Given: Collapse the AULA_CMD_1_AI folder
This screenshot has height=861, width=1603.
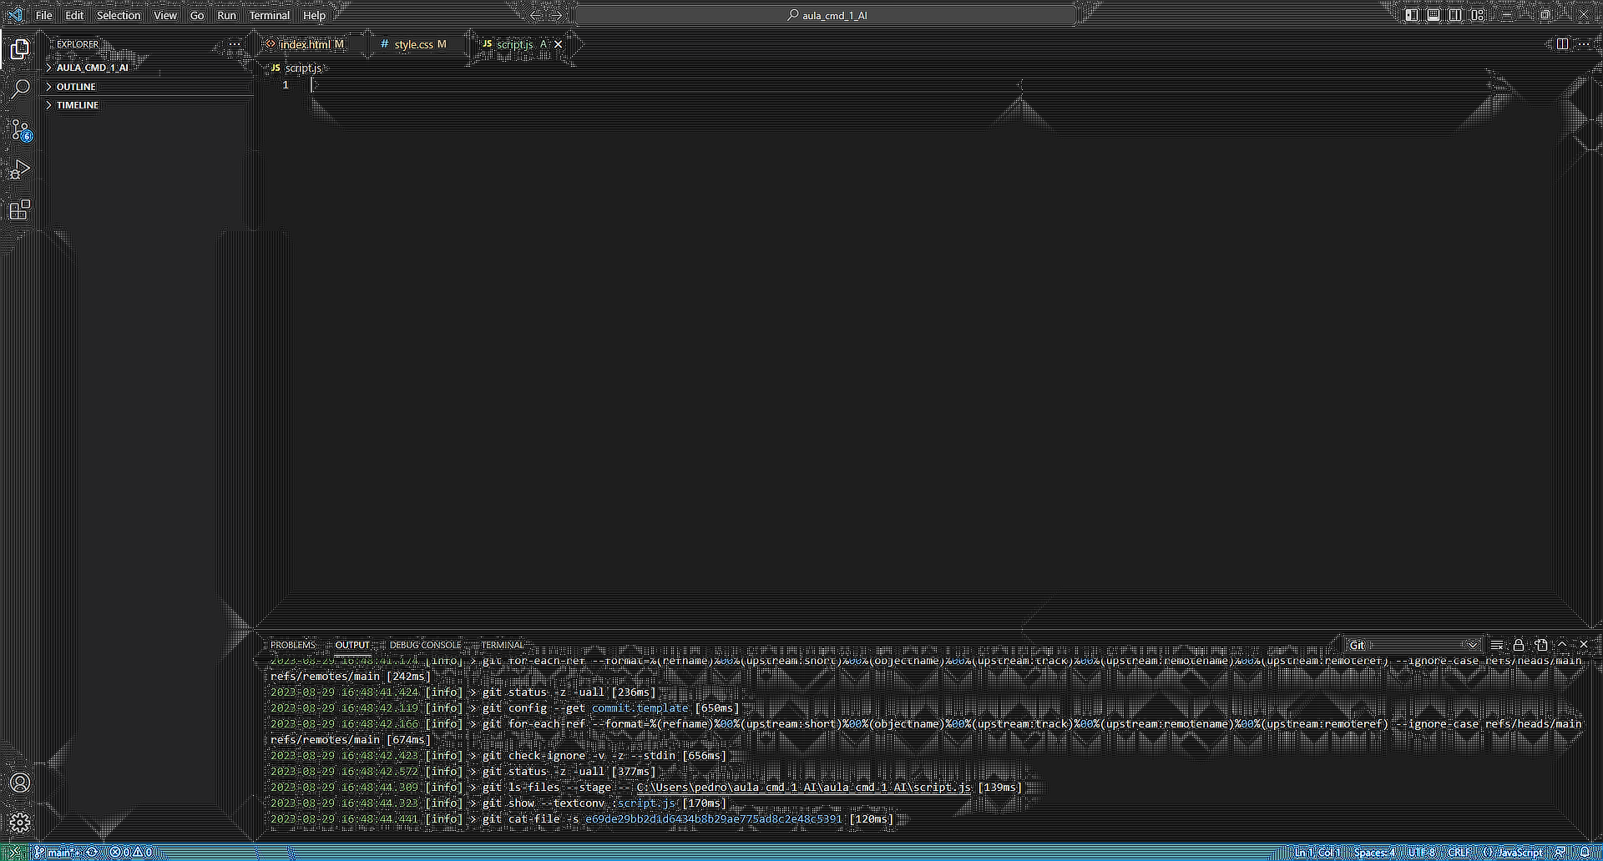Looking at the screenshot, I should click(92, 67).
